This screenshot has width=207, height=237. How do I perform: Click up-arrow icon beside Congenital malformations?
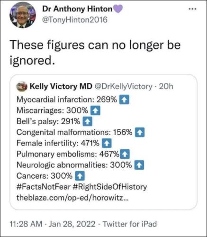[x=140, y=132]
